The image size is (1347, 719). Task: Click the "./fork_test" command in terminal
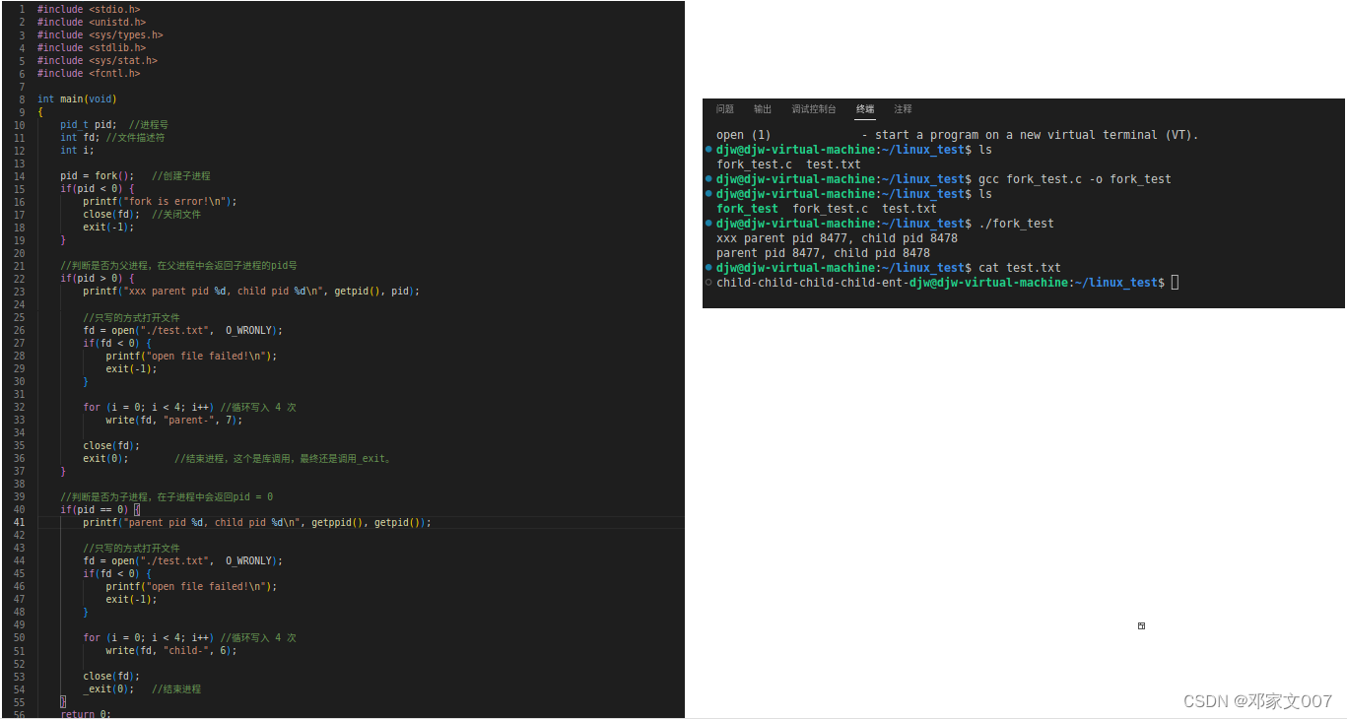pyautogui.click(x=1016, y=224)
